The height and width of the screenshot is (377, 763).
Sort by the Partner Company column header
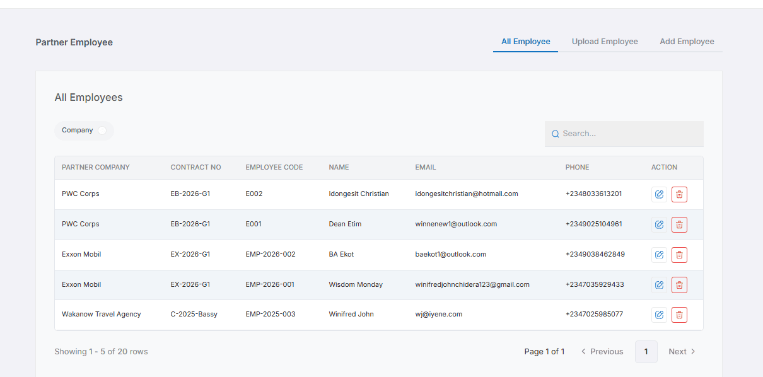click(96, 168)
